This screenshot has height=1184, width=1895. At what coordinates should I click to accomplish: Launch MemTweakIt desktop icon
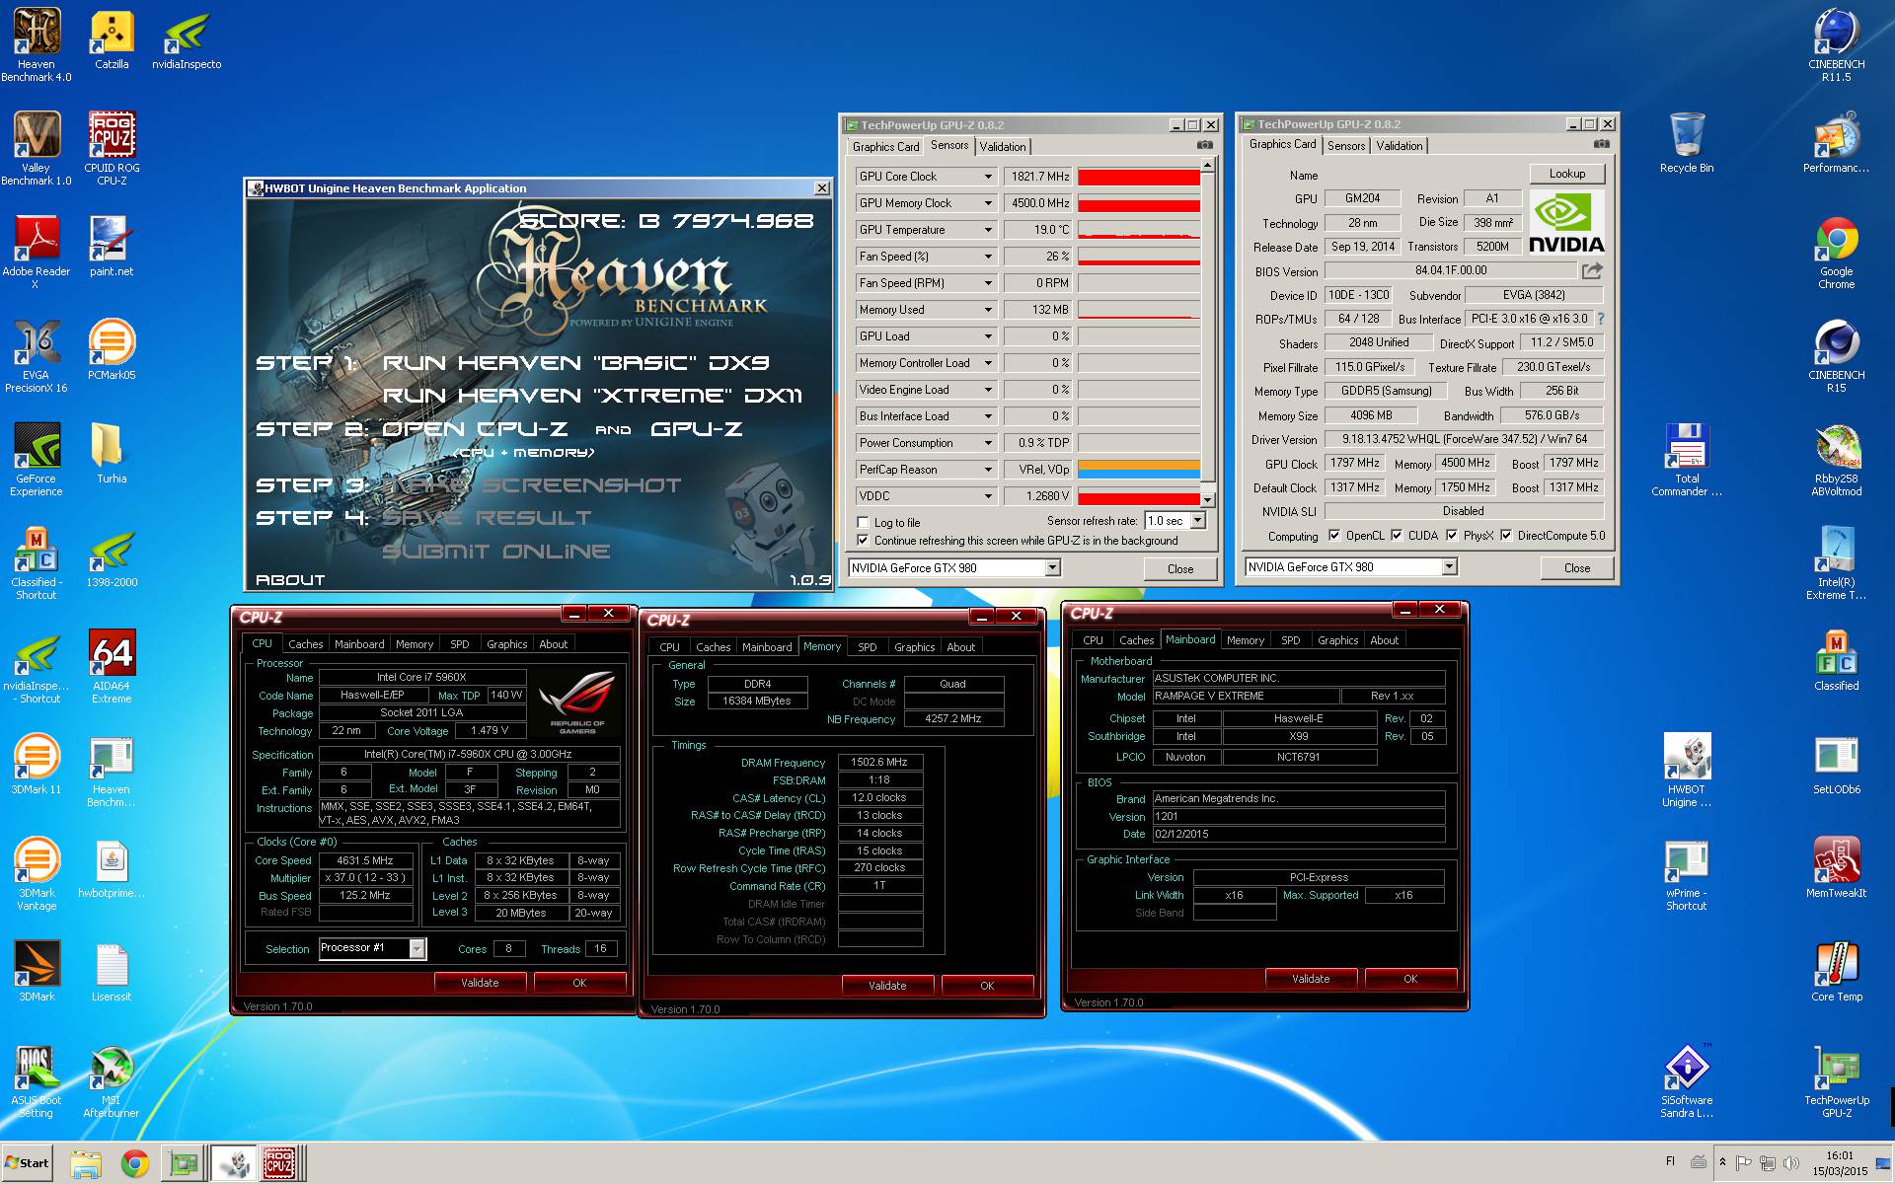[1837, 868]
